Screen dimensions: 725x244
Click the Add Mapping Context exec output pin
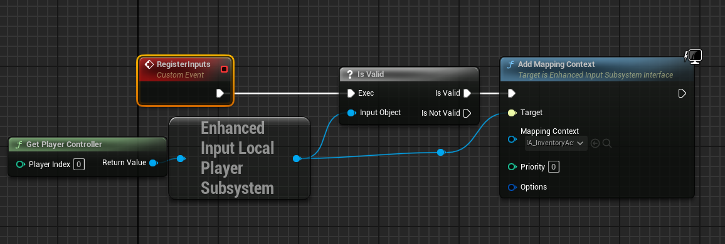[682, 94]
